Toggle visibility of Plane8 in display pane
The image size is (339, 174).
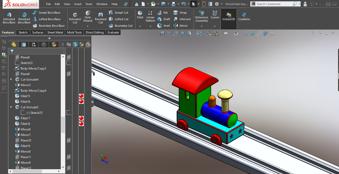(x=68, y=57)
